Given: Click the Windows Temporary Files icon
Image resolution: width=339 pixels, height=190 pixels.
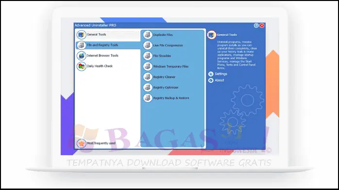Looking at the screenshot, I should (148, 66).
